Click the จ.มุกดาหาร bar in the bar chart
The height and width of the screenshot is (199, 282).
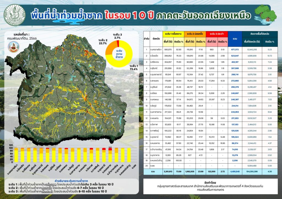click(x=123, y=156)
